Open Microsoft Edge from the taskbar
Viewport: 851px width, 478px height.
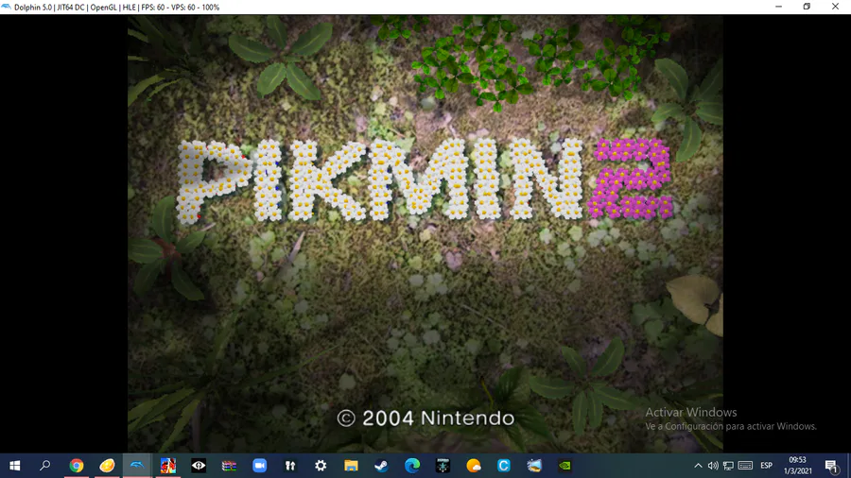point(412,466)
